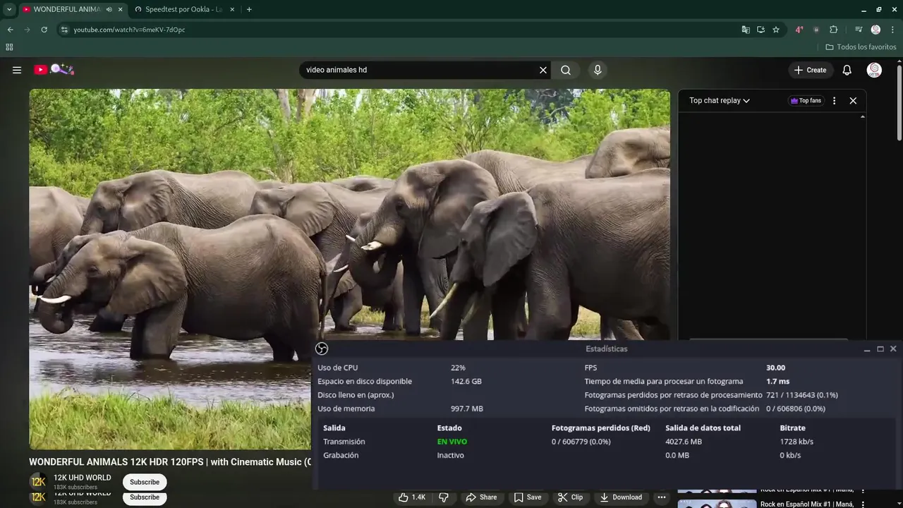The image size is (903, 508).
Task: Close the Top chat replay panel
Action: (x=853, y=101)
